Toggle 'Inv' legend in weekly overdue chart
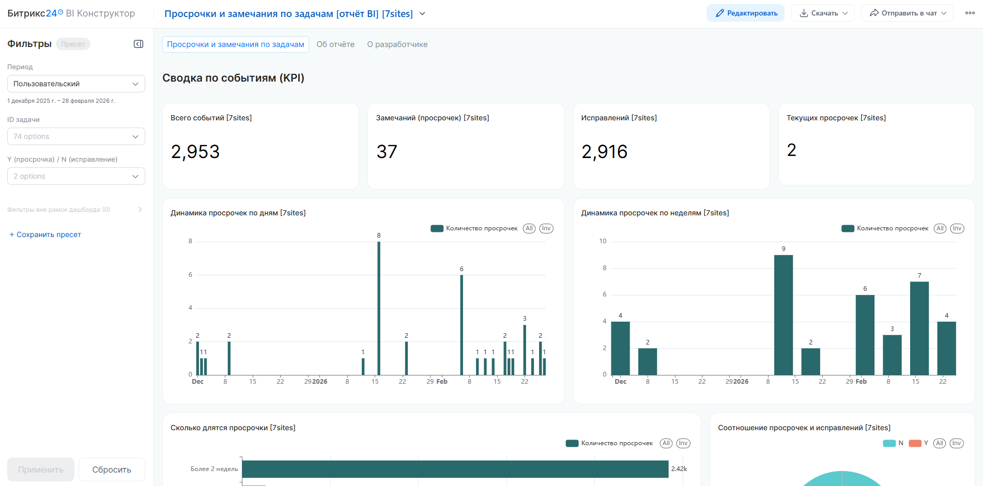 (957, 228)
